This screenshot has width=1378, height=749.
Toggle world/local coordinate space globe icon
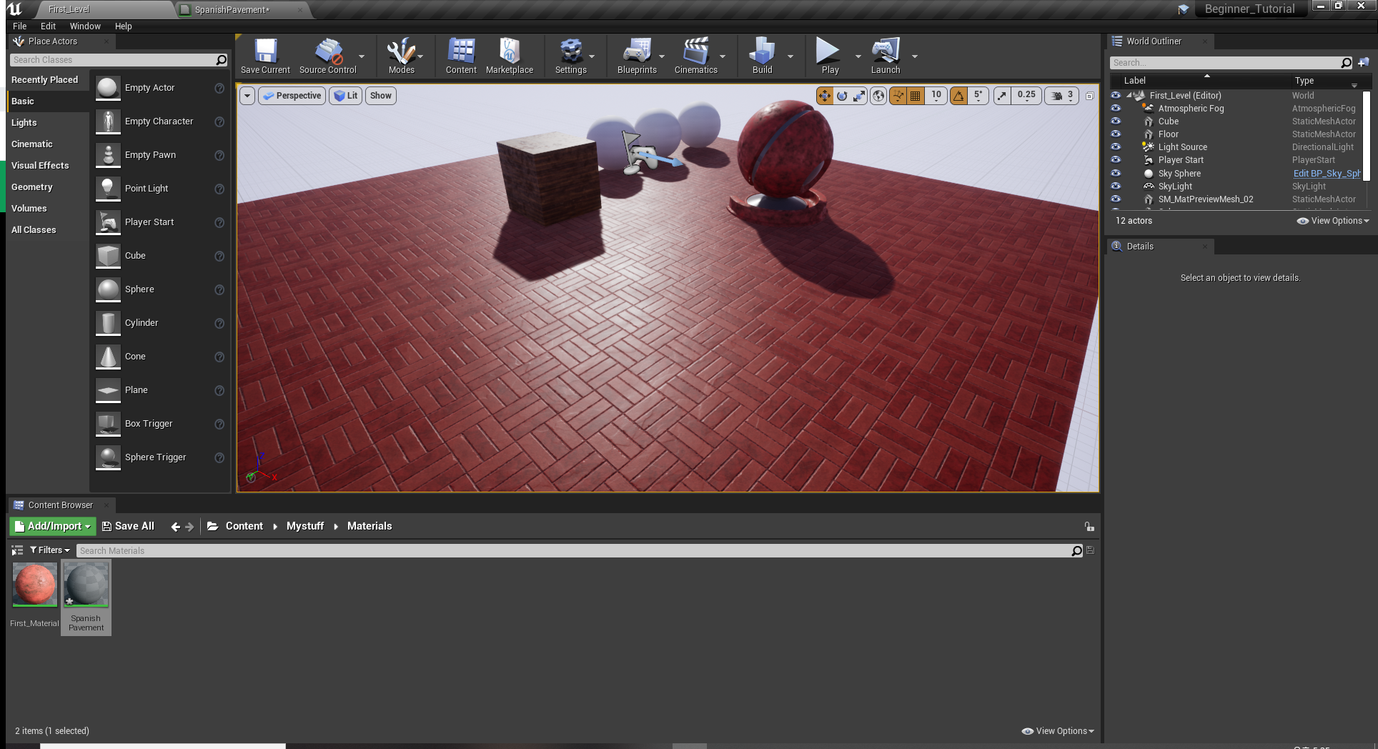[x=878, y=96]
